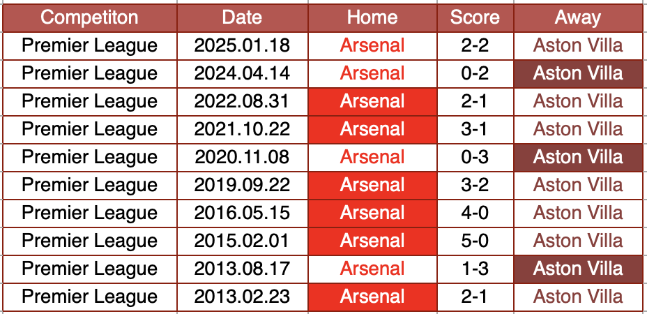Click the 3-1 score cell
The width and height of the screenshot is (647, 314).
point(475,130)
